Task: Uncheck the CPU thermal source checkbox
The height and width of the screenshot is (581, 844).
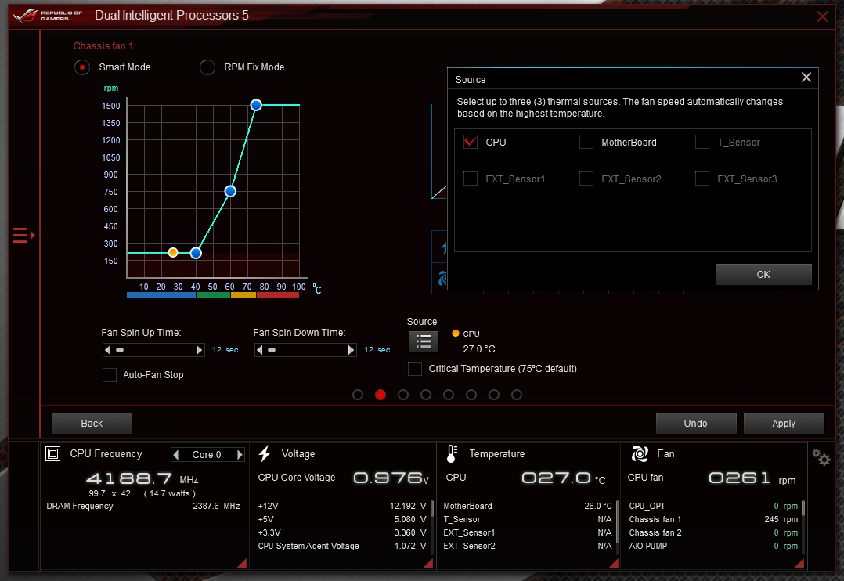Action: pos(471,143)
